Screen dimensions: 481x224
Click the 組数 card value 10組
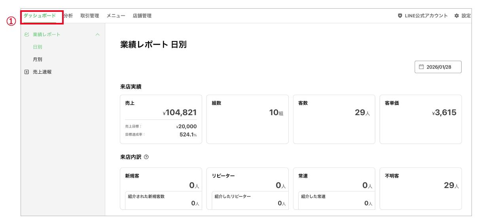pyautogui.click(x=276, y=113)
